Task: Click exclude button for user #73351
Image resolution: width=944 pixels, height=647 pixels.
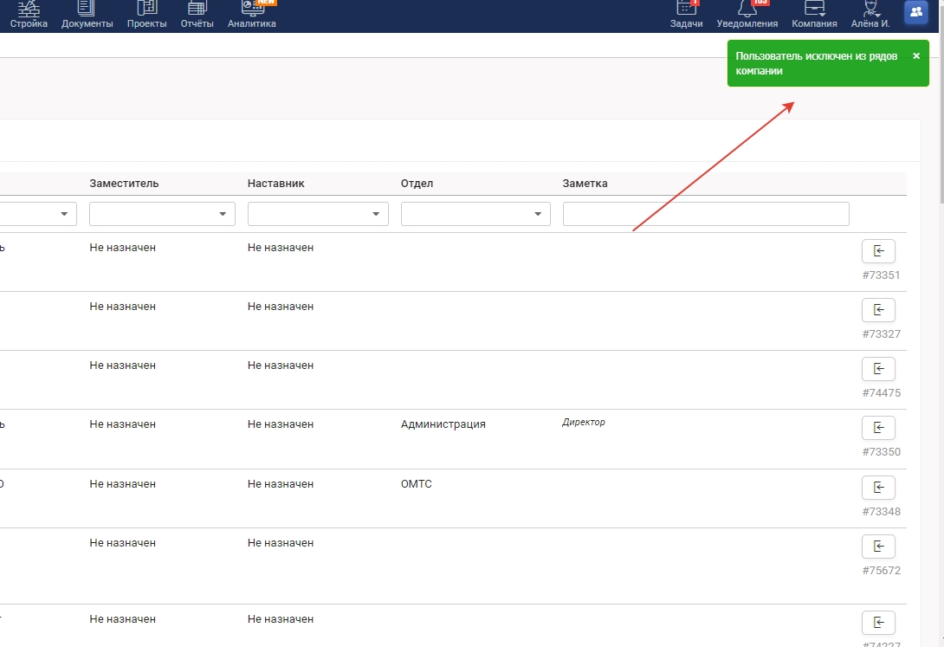Action: [x=878, y=251]
